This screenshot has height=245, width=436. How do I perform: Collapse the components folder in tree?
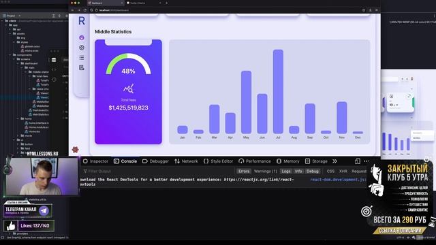point(10,54)
